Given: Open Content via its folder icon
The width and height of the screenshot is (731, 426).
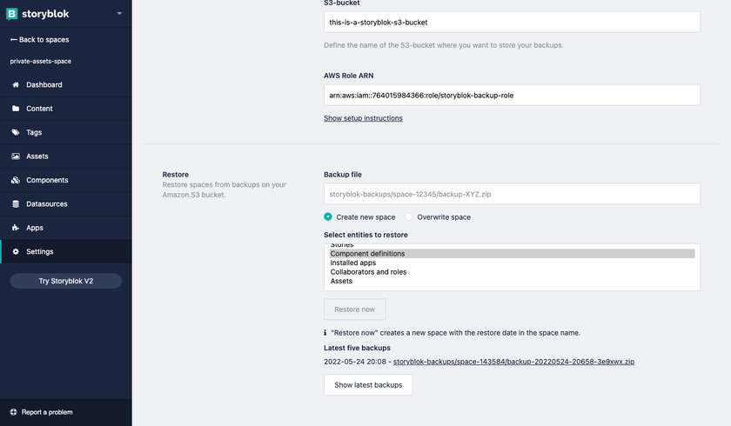Looking at the screenshot, I should point(16,109).
